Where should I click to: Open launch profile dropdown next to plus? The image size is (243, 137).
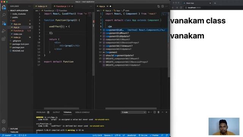151,112
